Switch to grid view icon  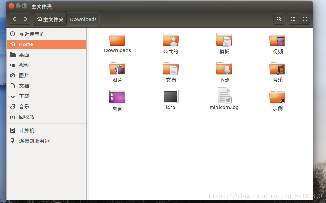click(305, 19)
